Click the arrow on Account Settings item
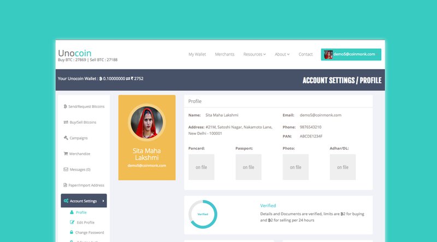 tap(103, 201)
